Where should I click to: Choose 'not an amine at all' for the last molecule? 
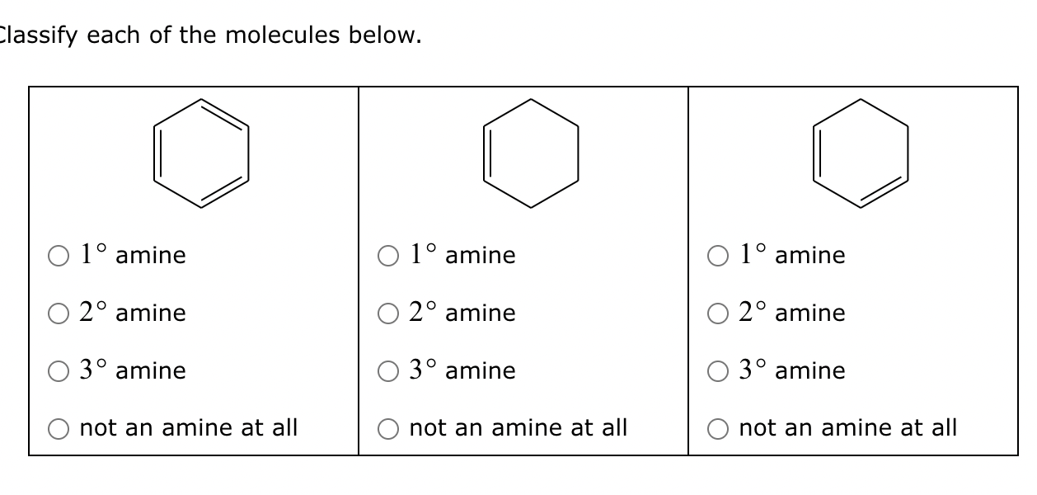coord(718,428)
